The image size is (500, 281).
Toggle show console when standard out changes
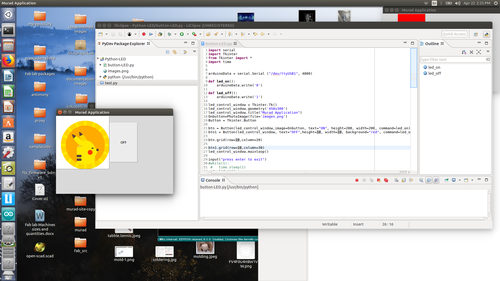coord(429,180)
